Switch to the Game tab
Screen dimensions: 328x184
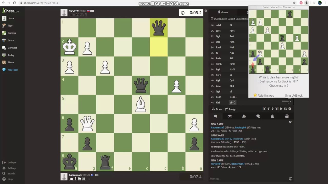click(x=222, y=12)
